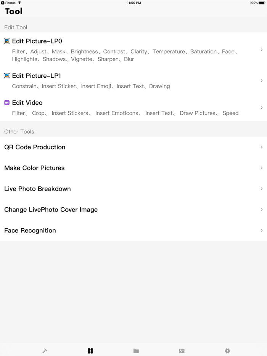Return to Photos app via back link
This screenshot has height=356, width=267.
pos(8,3)
